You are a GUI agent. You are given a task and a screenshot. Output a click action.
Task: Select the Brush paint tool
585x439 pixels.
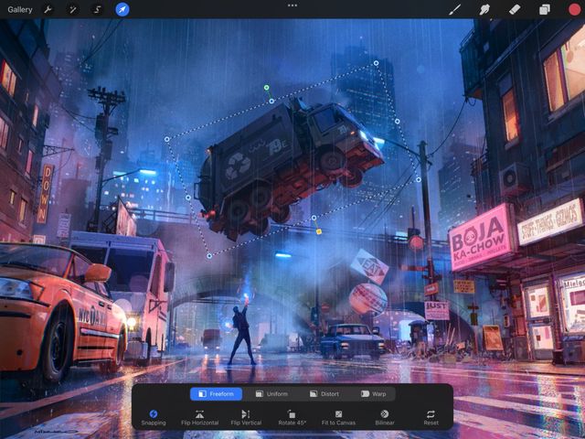(454, 10)
